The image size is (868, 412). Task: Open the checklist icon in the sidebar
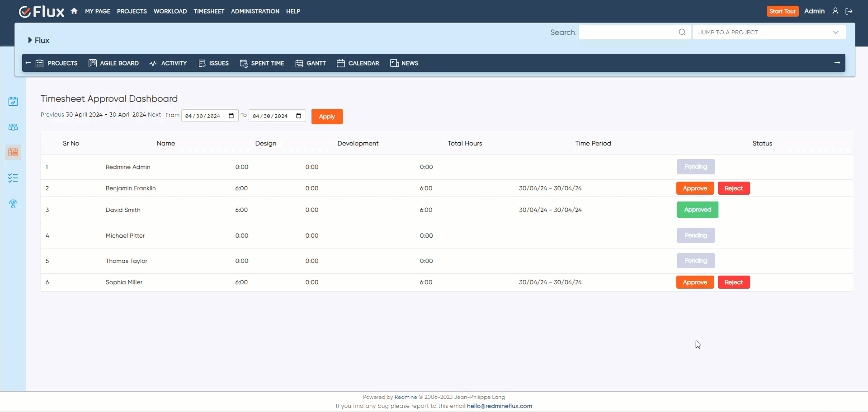pos(13,178)
